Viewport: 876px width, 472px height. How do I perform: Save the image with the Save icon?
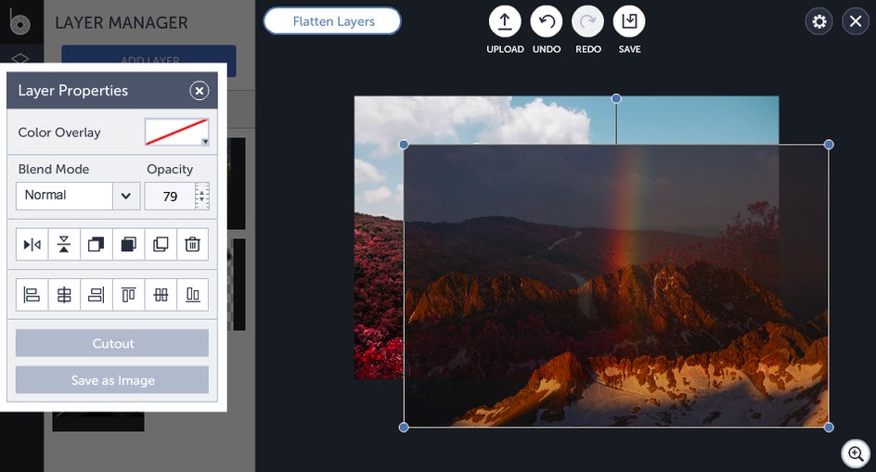(629, 21)
